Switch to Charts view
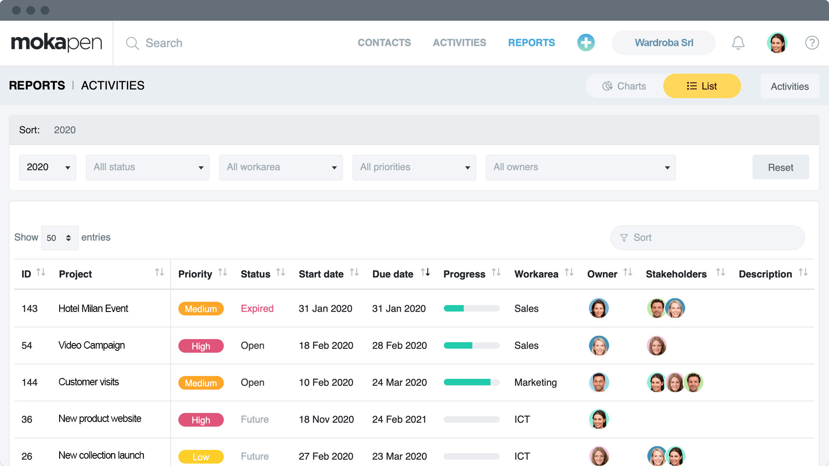Viewport: 829px width, 466px height. click(x=624, y=86)
